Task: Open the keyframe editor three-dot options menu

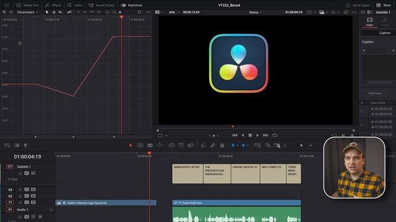Action: [148, 12]
